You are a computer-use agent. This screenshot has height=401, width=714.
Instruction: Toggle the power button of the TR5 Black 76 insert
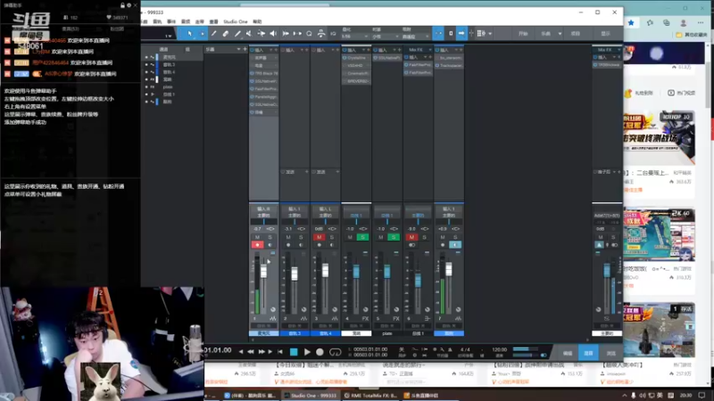253,73
